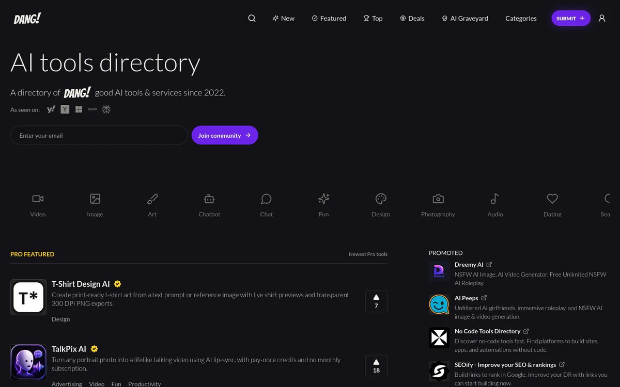Select the Dating category heart icon

pos(552,199)
